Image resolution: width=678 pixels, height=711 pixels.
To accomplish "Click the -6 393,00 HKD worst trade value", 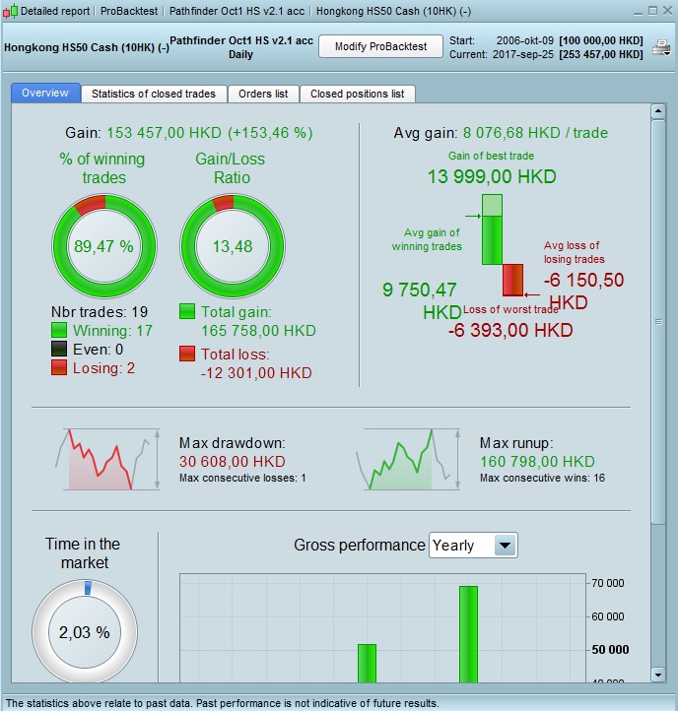I will pos(510,330).
